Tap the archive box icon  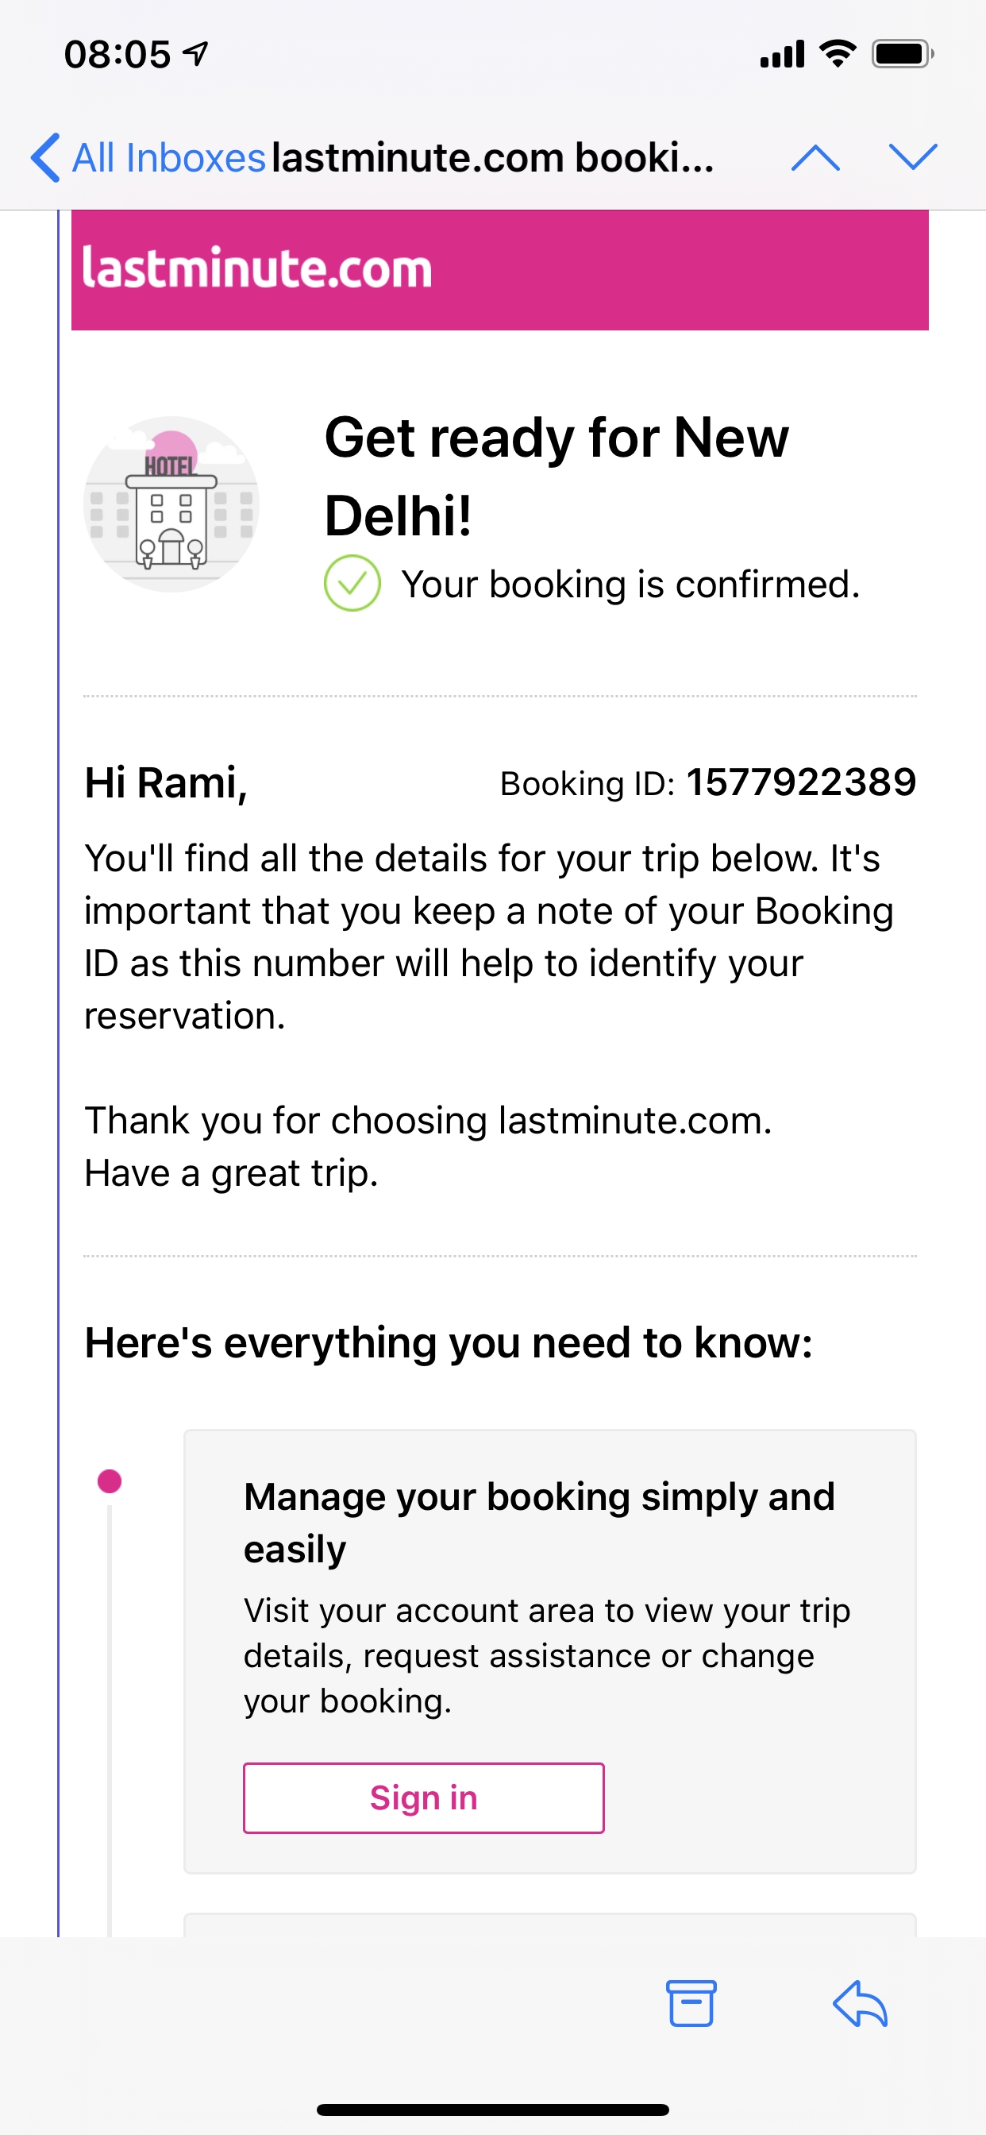[x=691, y=2003]
